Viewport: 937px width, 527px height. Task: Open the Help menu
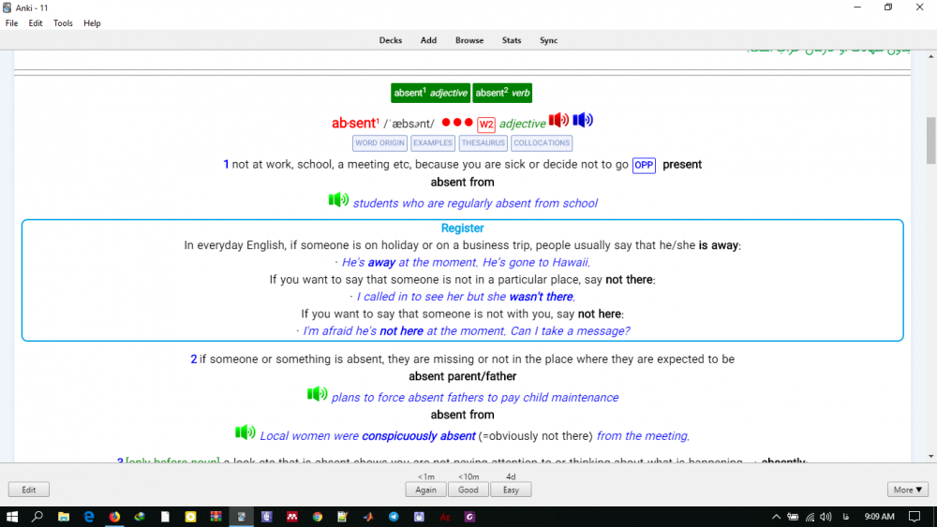coord(92,23)
